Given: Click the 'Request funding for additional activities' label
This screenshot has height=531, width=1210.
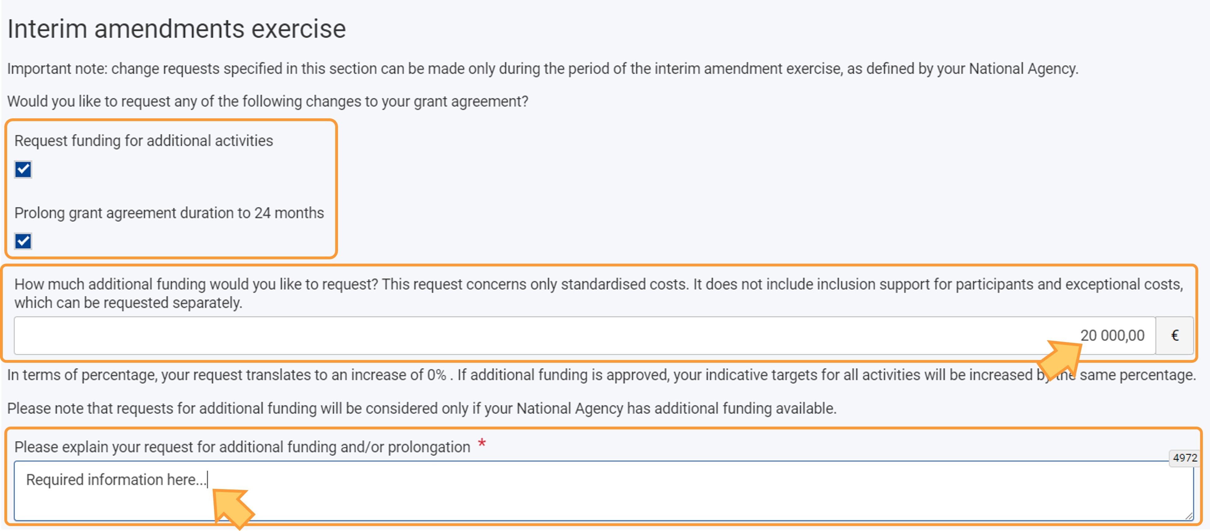Looking at the screenshot, I should [x=143, y=141].
